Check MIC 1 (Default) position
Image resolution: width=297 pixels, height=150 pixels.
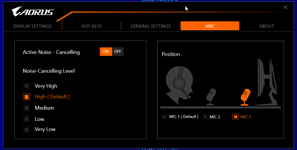tap(164, 117)
